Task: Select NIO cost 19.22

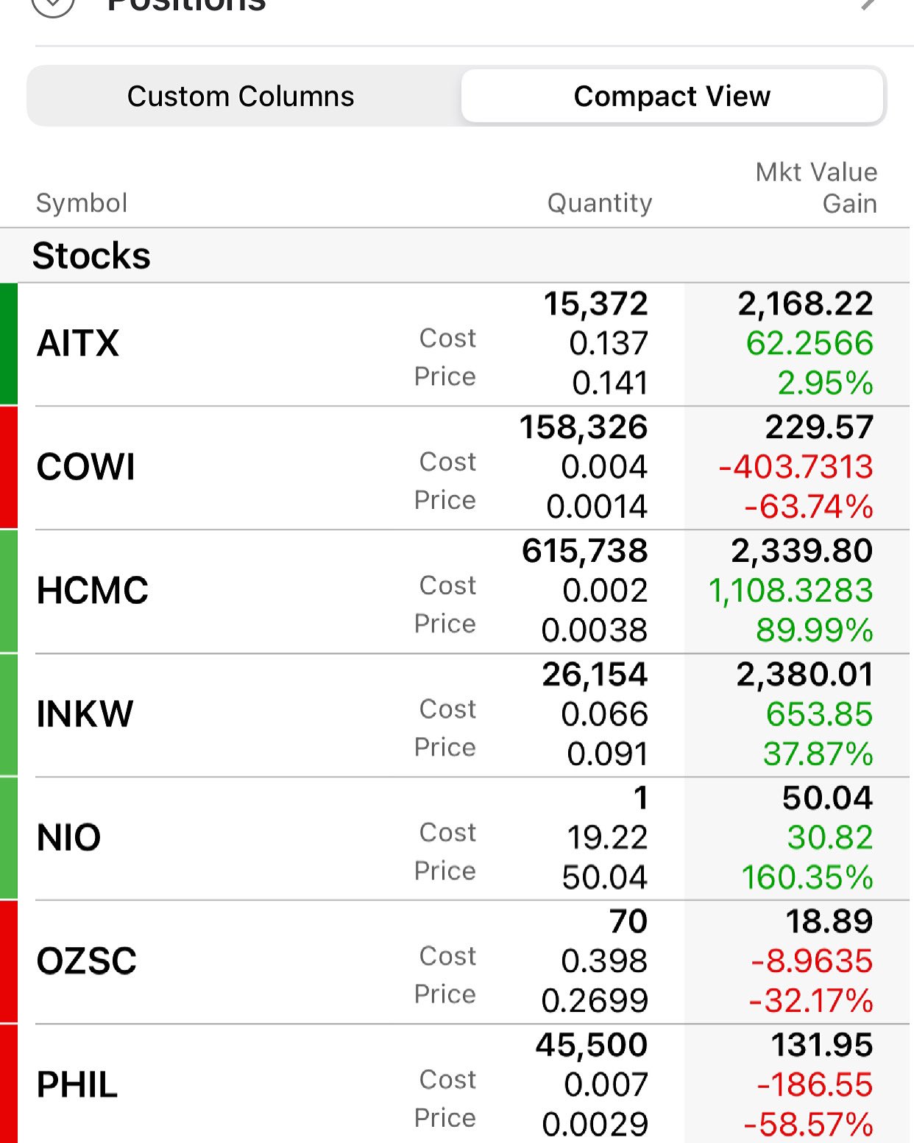Action: (x=607, y=837)
